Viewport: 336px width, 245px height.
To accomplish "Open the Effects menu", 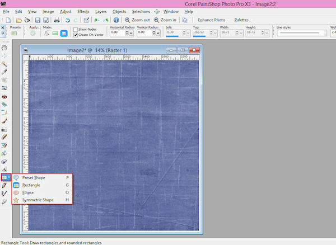I will pos(83,12).
